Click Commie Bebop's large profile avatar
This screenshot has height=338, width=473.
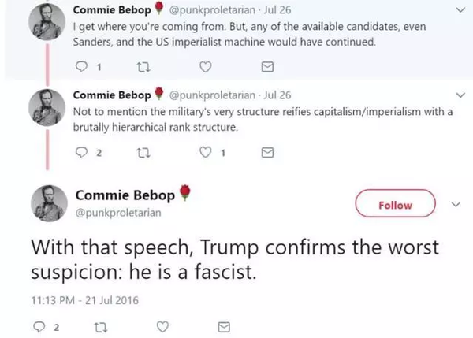[50, 202]
